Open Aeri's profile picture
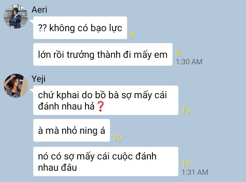Screen dimensions: 246x182 point(16,16)
